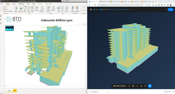Favorite the stream with heart icon
Viewport: 175px width, 94px height.
point(166,10)
